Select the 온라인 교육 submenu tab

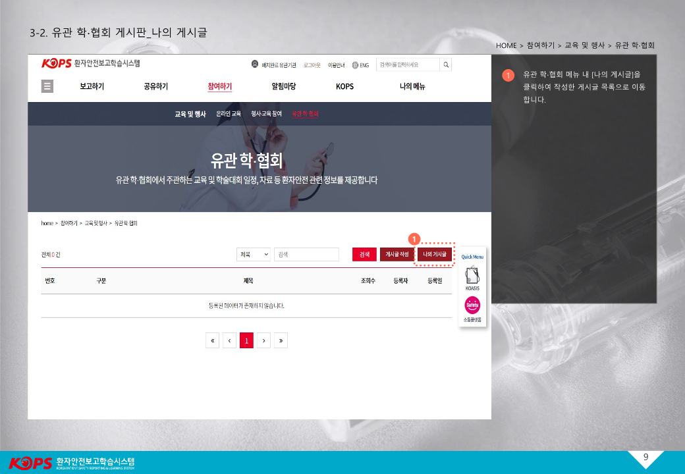coord(229,114)
